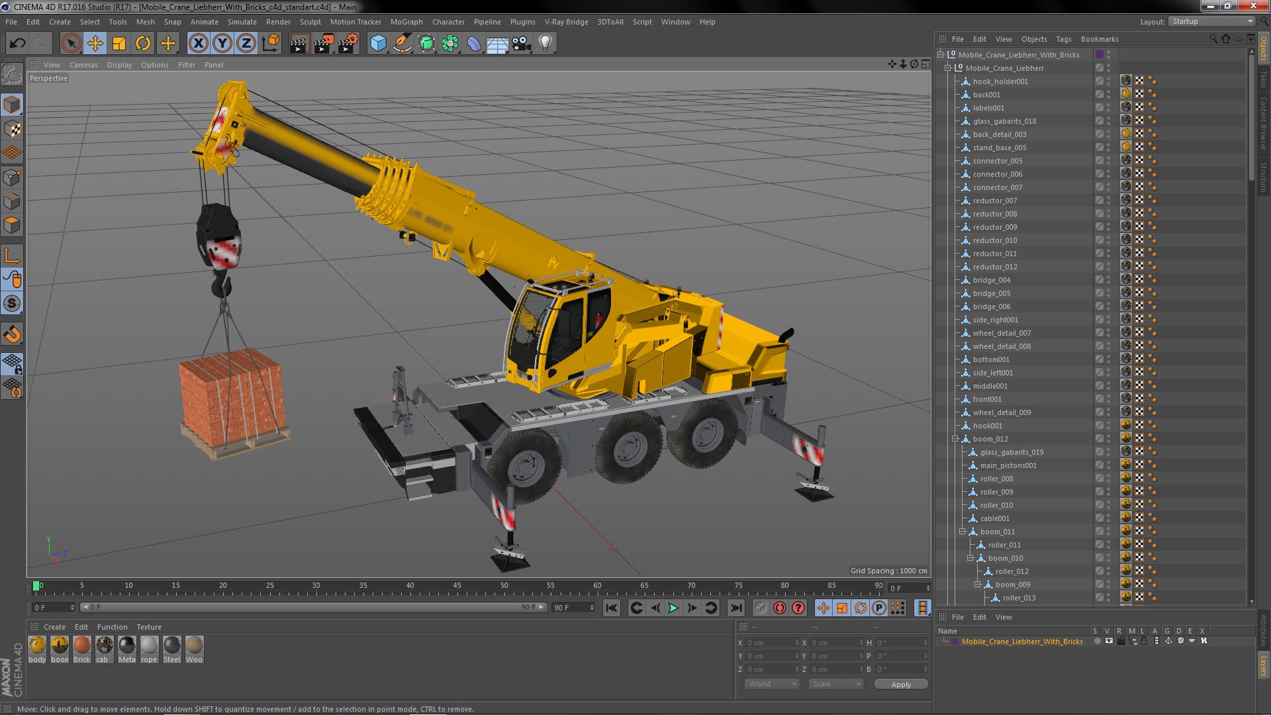Viewport: 1271px width, 715px height.
Task: Open Edit Render Settings icon
Action: [348, 44]
